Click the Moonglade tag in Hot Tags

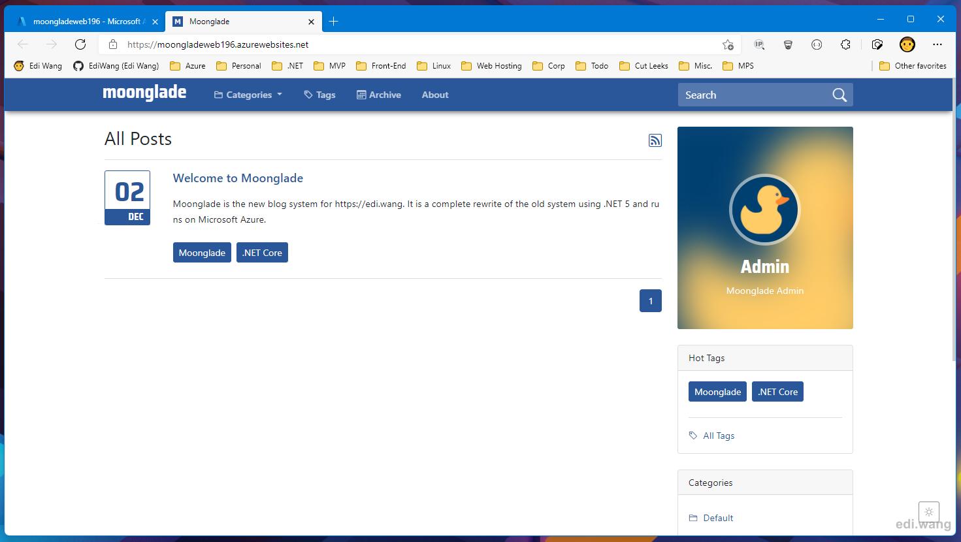click(x=717, y=392)
